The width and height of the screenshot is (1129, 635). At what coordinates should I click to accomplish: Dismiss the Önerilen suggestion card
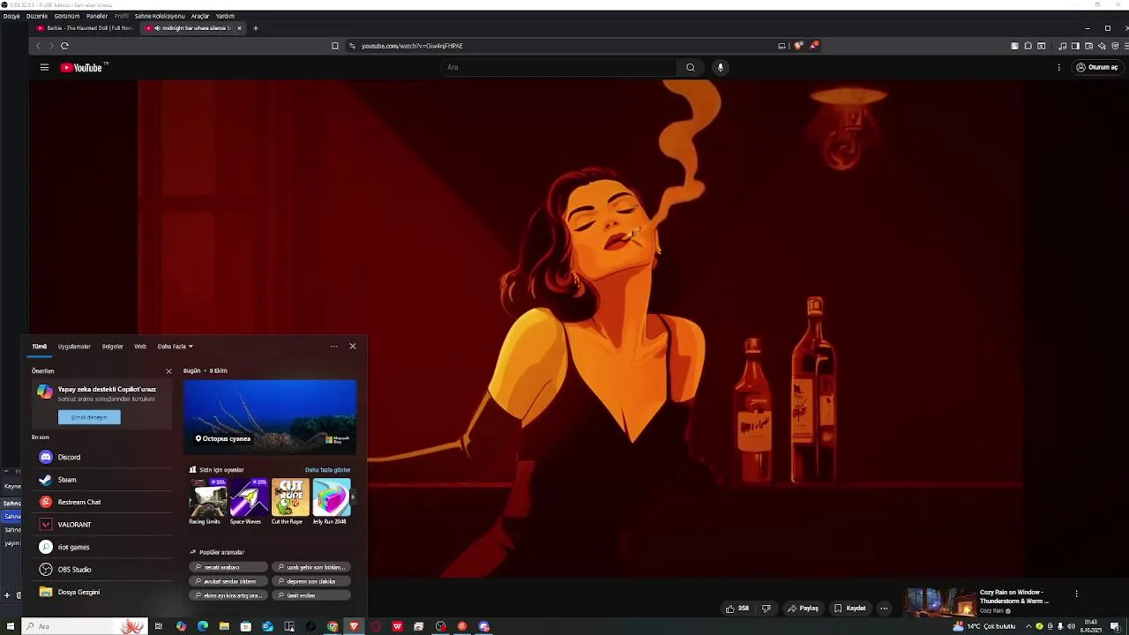pos(169,371)
